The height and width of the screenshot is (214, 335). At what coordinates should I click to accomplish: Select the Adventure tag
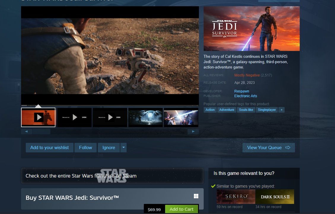[x=227, y=110]
